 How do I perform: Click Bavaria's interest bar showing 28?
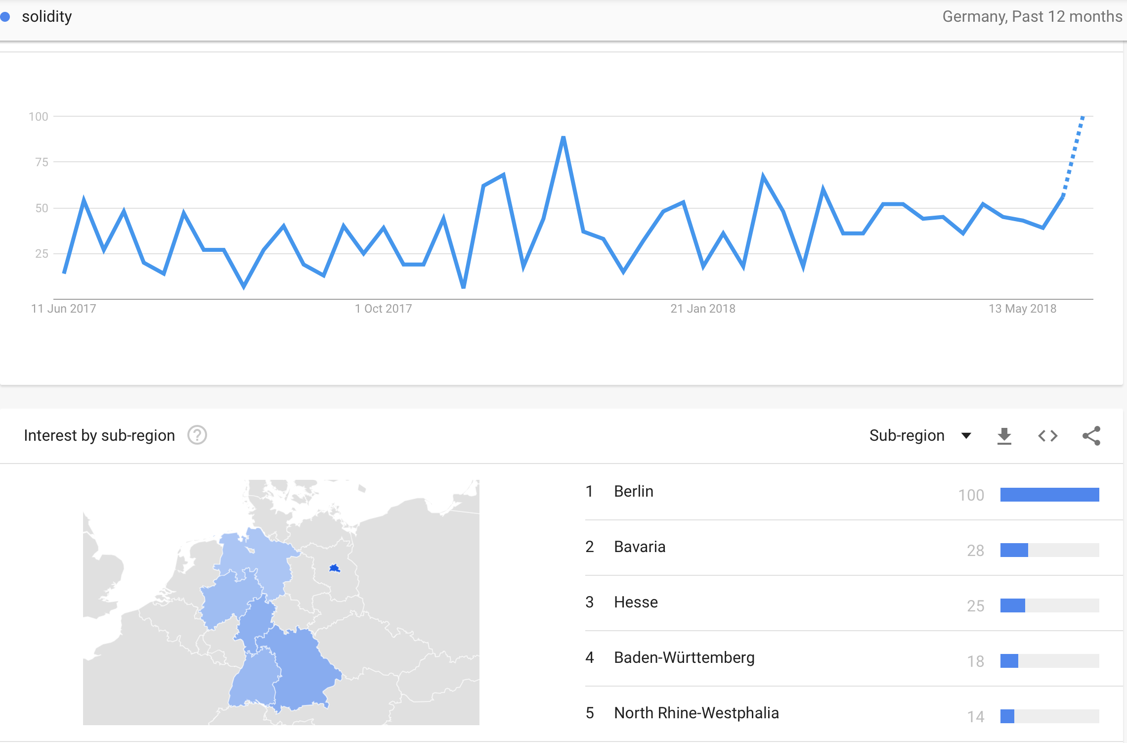(x=1014, y=550)
